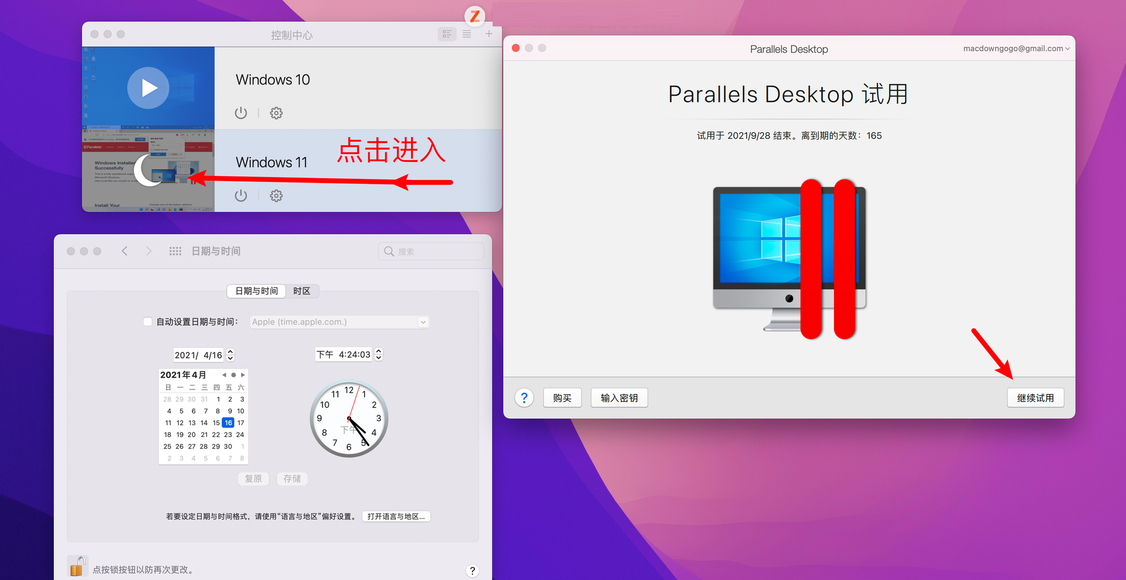Viewport: 1126px width, 580px height.
Task: Click the Windows 10 power icon
Action: tap(241, 113)
